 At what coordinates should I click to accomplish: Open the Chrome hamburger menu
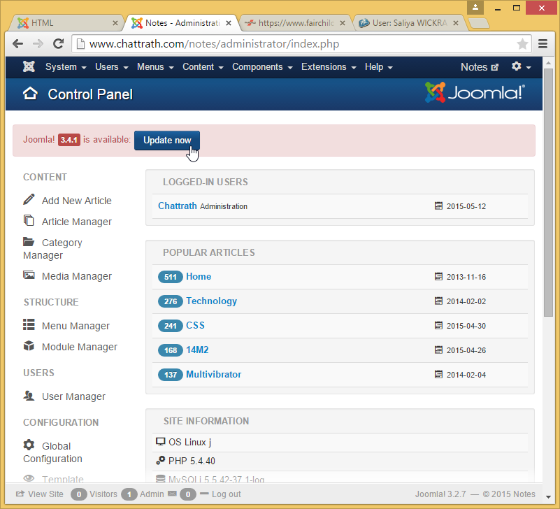click(x=543, y=44)
